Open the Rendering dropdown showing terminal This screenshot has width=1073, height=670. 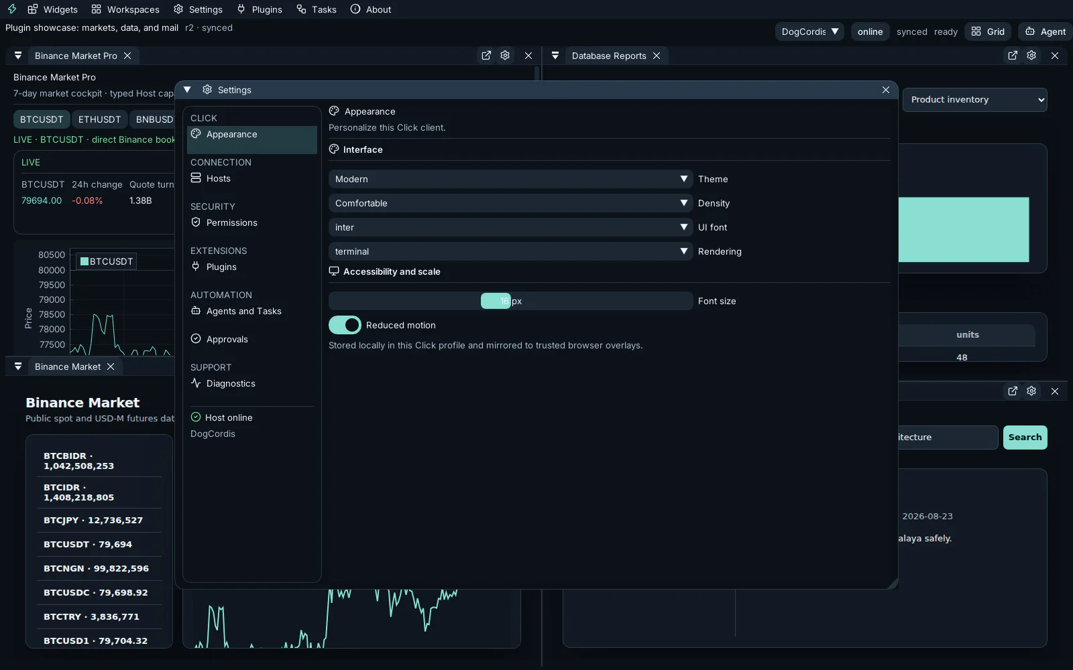[510, 251]
